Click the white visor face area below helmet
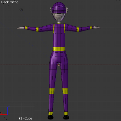This screenshot has height=121, width=121. click(59, 17)
